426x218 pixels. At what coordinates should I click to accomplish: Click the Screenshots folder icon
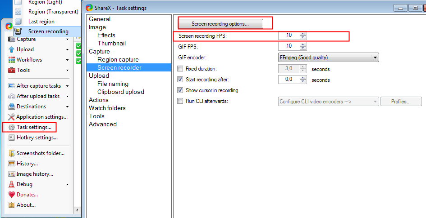coord(11,153)
